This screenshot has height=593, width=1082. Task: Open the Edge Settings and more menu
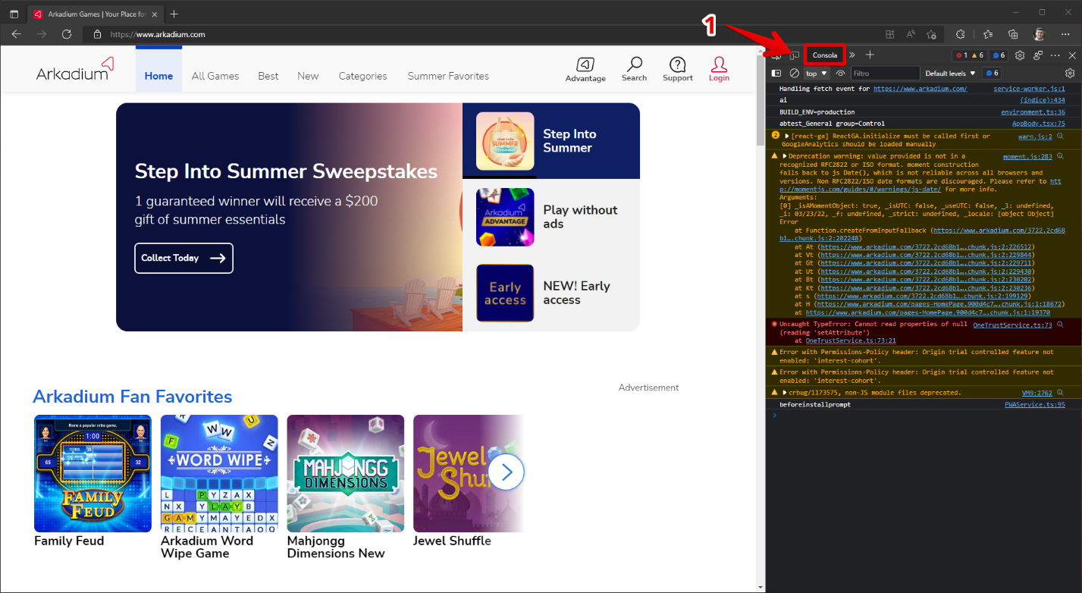pyautogui.click(x=1066, y=34)
